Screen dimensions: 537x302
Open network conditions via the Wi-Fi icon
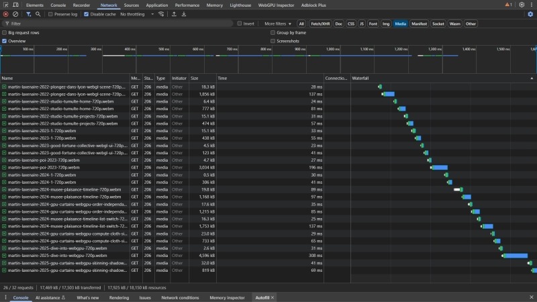pos(161,14)
